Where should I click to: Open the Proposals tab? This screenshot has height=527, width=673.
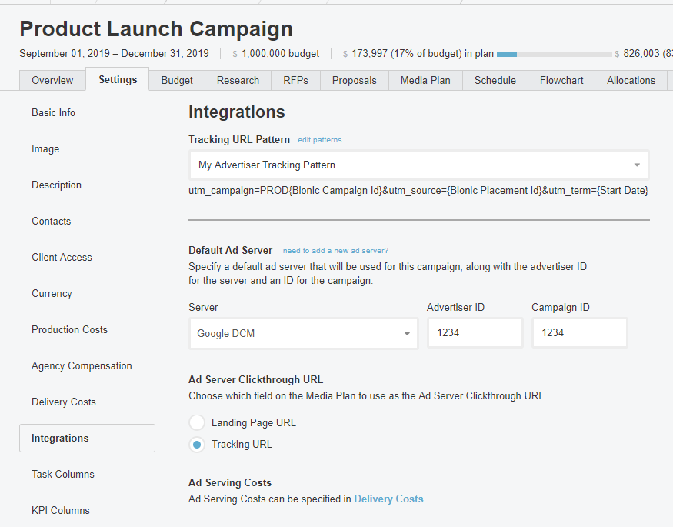354,80
